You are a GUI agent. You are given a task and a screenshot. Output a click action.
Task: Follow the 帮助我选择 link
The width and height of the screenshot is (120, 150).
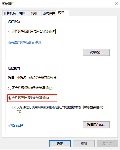16,125
